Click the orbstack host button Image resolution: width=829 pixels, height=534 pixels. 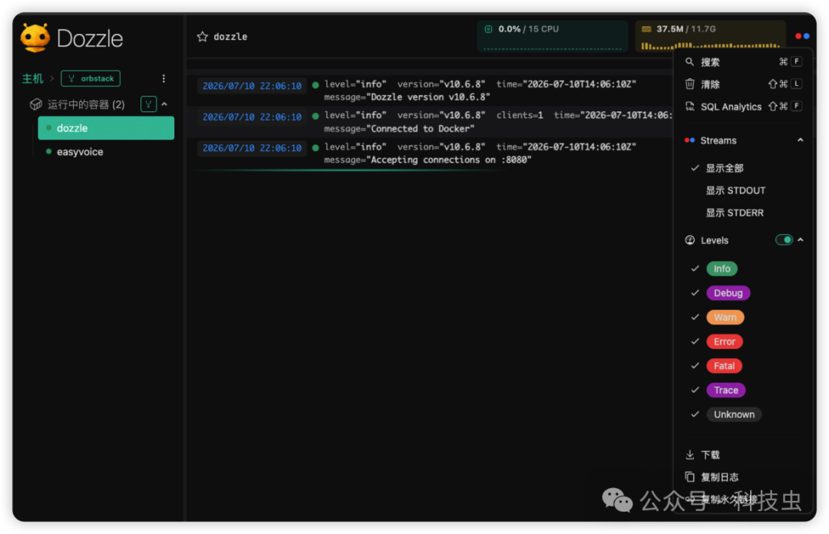pos(91,78)
